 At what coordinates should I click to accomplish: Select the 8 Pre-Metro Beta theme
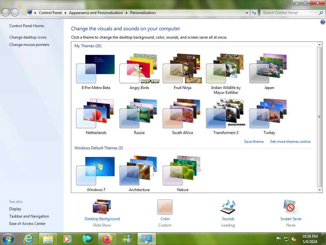96,72
